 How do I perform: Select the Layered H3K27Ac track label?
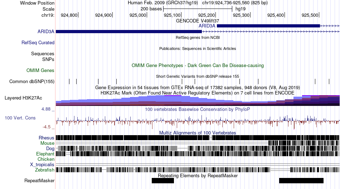tap(23, 98)
